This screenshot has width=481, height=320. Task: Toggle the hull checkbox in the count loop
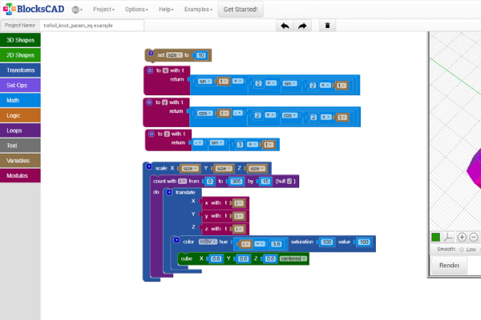click(x=291, y=182)
